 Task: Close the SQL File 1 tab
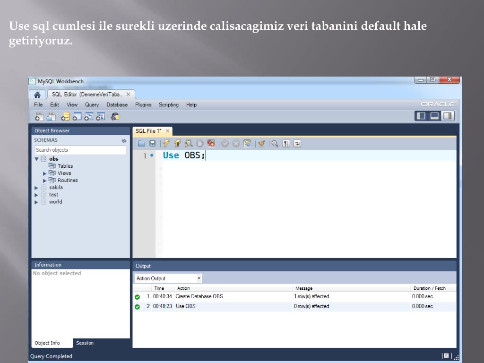click(168, 131)
